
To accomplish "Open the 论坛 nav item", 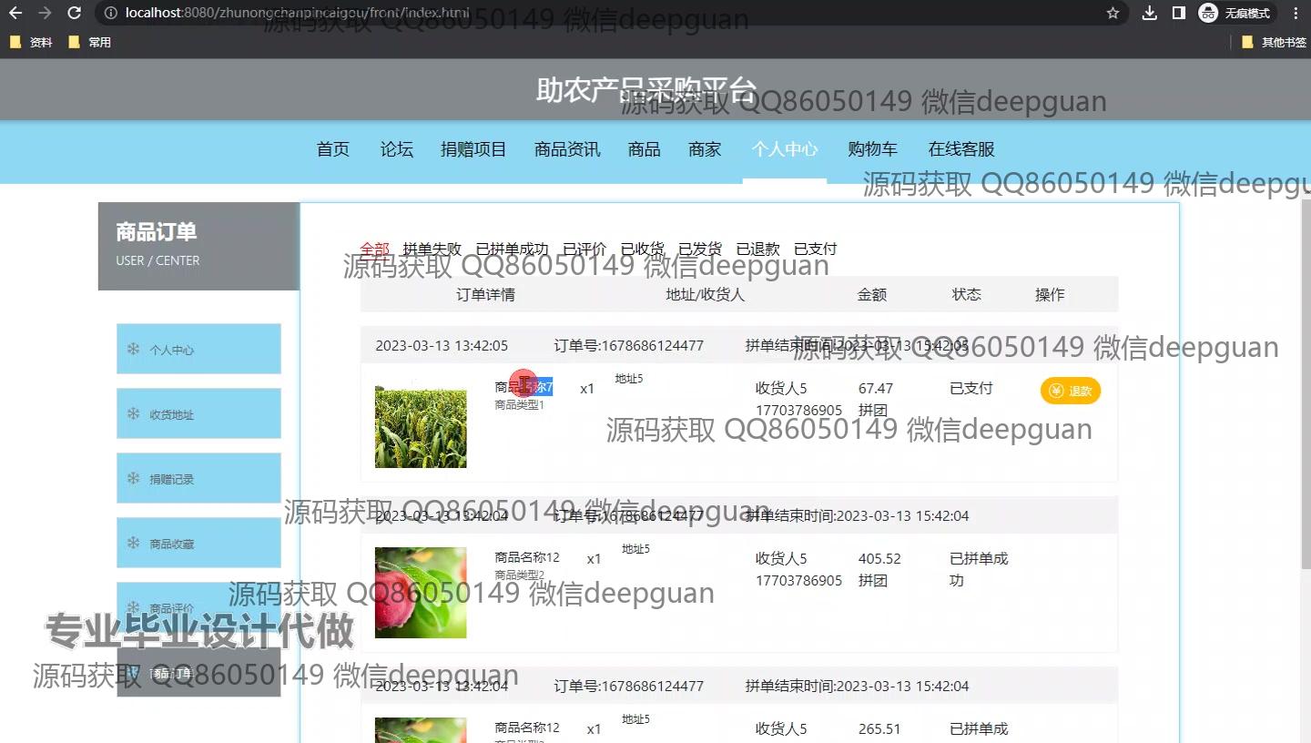I will [x=397, y=149].
